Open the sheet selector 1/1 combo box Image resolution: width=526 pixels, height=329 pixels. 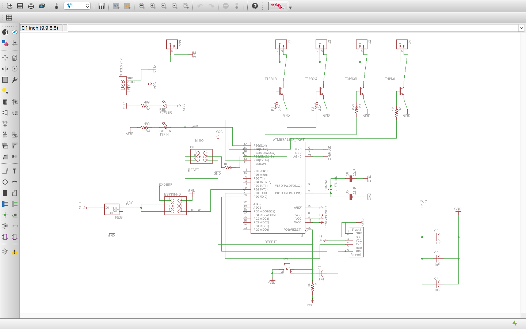[77, 5]
